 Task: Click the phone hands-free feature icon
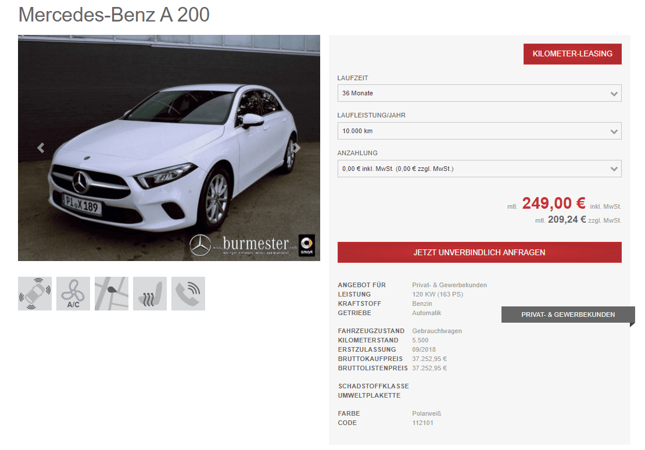[x=188, y=294]
